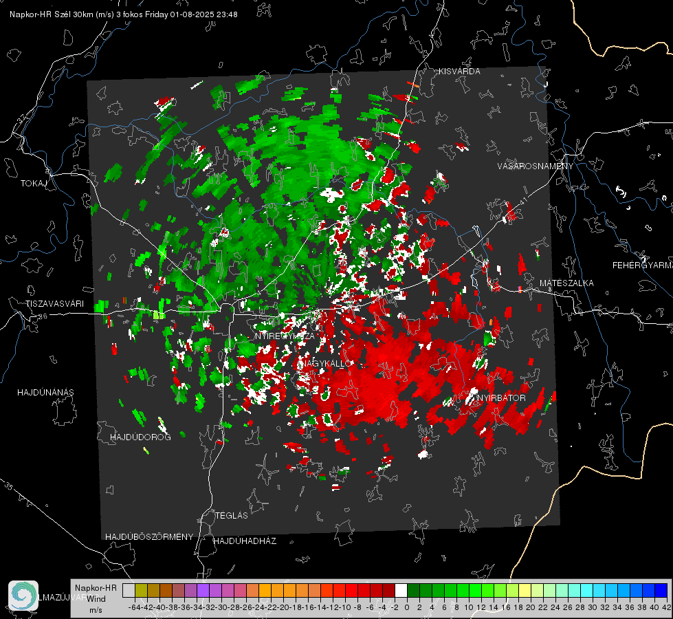Click the TOKAJ city label

pyautogui.click(x=34, y=184)
